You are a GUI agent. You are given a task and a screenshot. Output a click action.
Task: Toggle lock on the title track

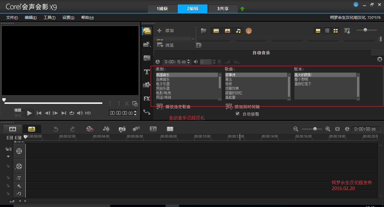tap(8, 178)
